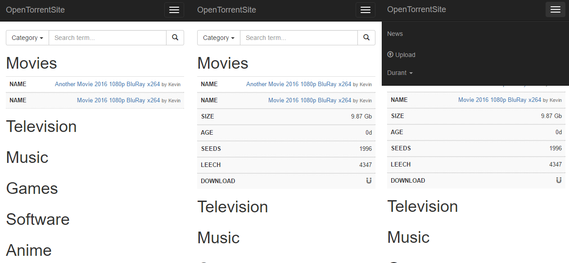Screen dimensions: 569x263
Task: Open Movie 2016 1080p BluRay link, left screen
Action: [118, 100]
